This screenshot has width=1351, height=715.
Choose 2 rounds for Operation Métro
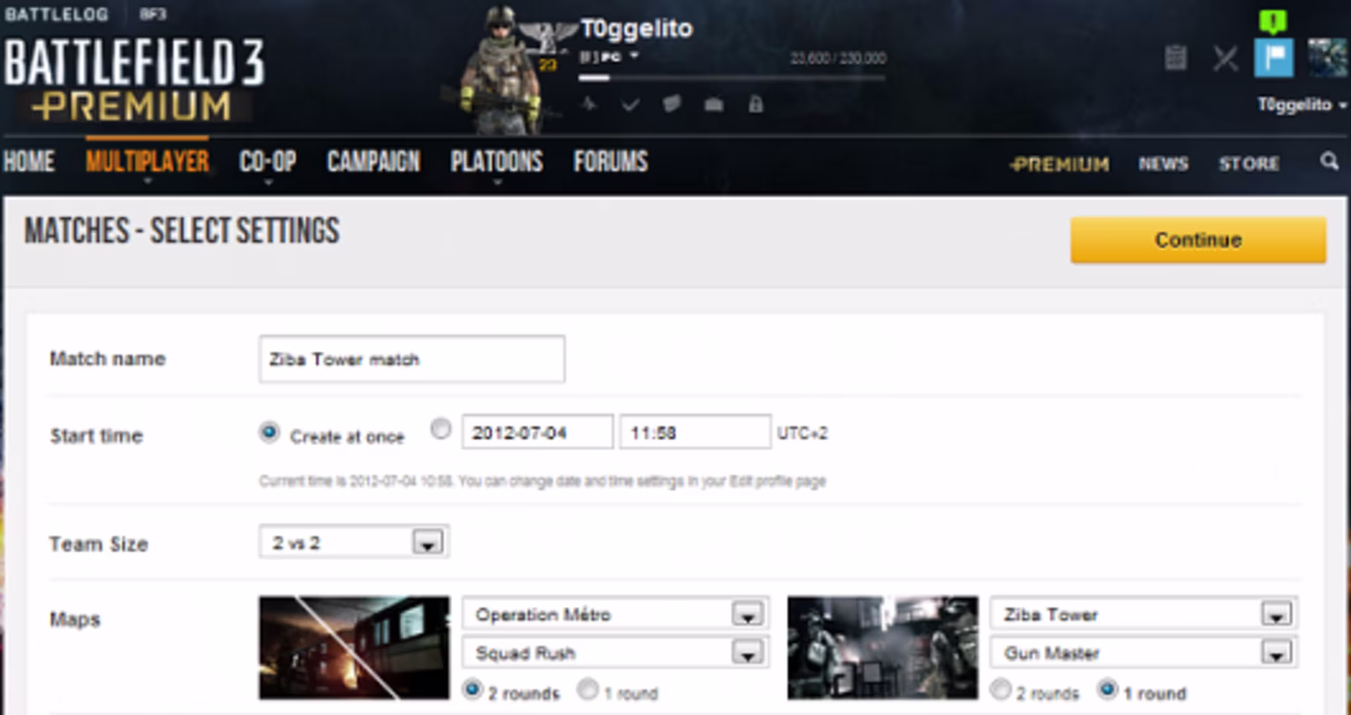tap(472, 690)
